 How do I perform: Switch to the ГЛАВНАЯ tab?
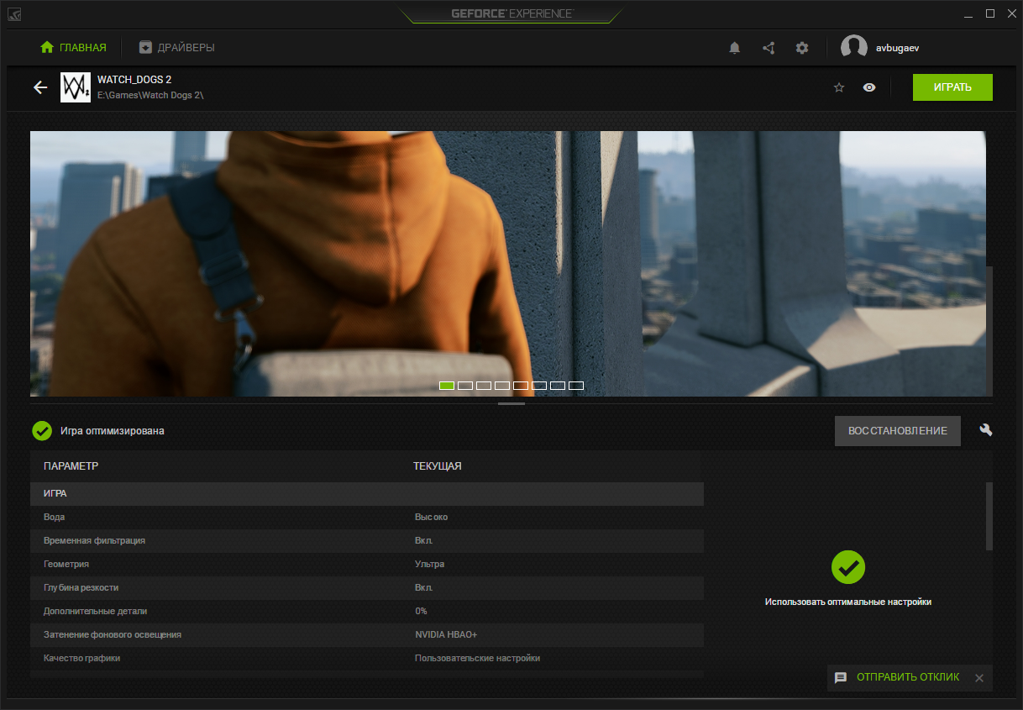[x=73, y=48]
